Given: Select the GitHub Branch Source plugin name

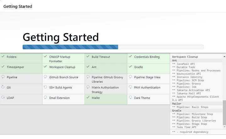Looking at the screenshot, I should pyautogui.click(x=64, y=77).
